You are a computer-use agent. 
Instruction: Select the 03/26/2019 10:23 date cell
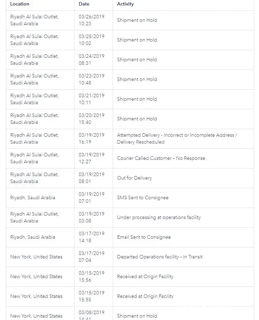[91, 20]
